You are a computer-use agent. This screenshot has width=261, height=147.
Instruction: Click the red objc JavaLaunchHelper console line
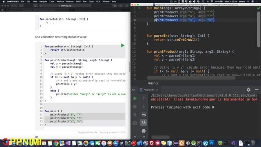[x=204, y=99]
